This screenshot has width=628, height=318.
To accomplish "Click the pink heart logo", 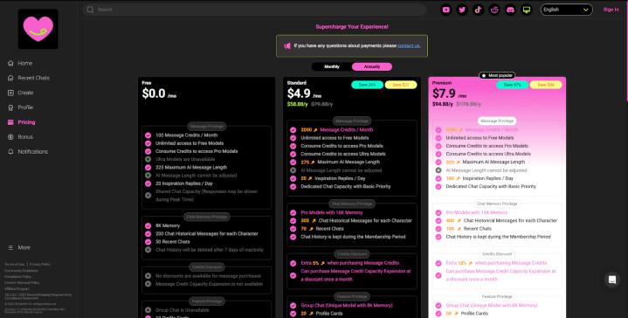I will tap(38, 29).
